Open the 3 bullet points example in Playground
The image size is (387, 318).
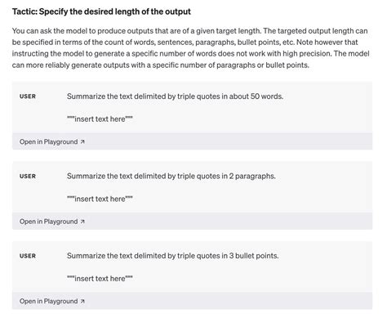tap(52, 302)
